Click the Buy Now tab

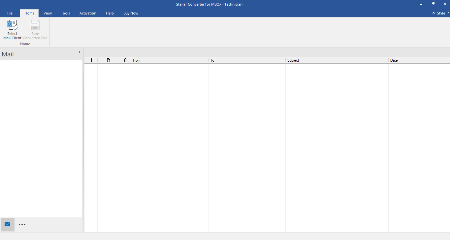pos(131,13)
